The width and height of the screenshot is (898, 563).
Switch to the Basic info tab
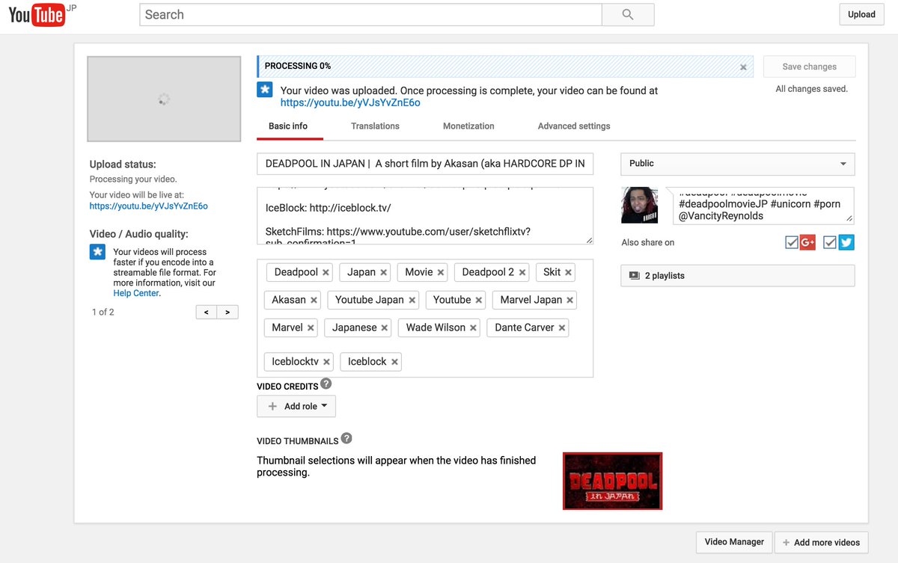288,126
